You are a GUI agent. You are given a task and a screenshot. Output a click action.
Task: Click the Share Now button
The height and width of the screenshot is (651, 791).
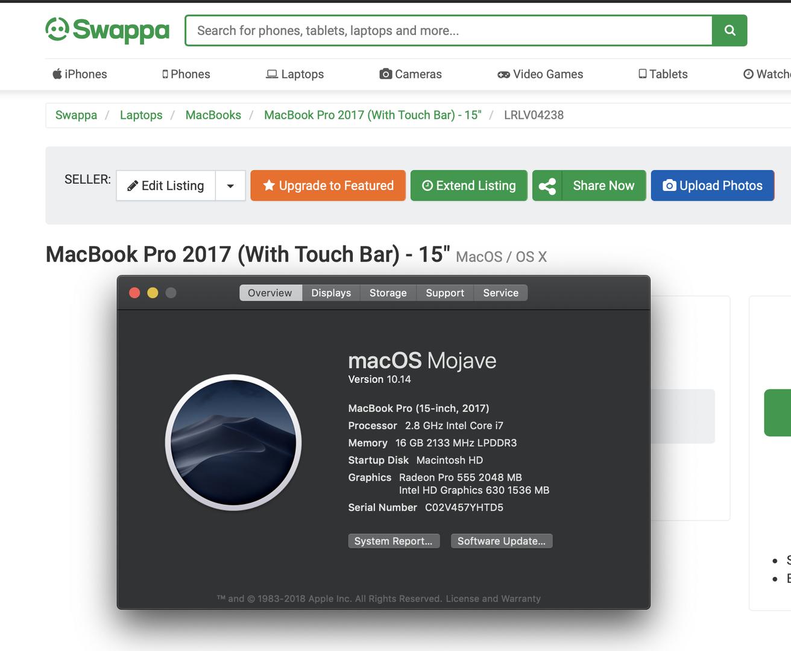[603, 186]
